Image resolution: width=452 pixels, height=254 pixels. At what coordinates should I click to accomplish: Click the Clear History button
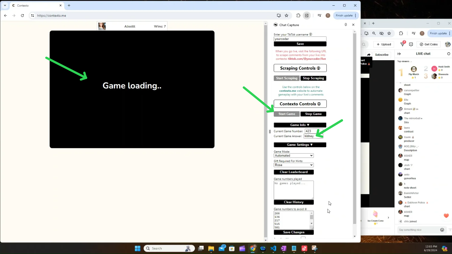(x=294, y=202)
